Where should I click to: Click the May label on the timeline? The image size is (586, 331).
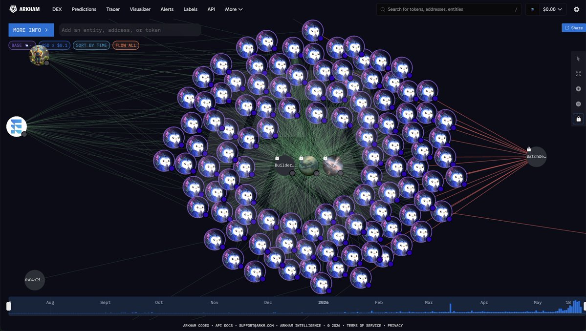point(538,302)
